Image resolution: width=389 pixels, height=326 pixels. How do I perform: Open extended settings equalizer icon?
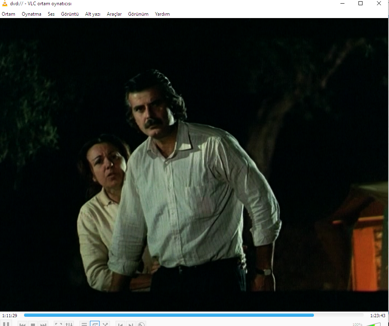pos(69,324)
